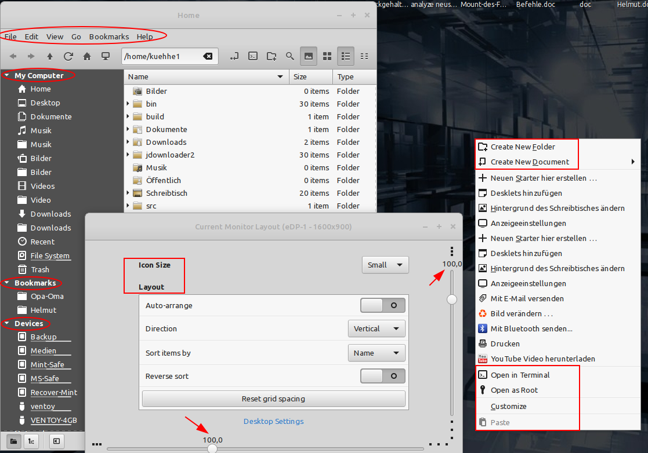648x453 pixels.
Task: Enable Reverse sort in desktop layout settings
Action: coord(382,375)
